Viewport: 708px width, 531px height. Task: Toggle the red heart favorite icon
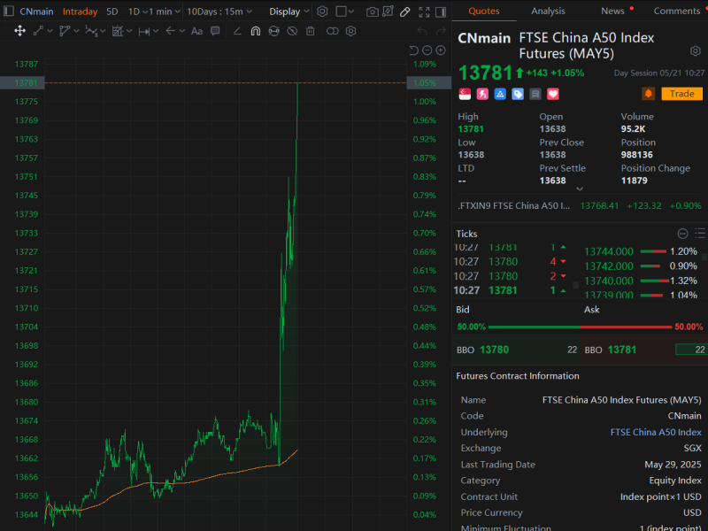point(553,94)
